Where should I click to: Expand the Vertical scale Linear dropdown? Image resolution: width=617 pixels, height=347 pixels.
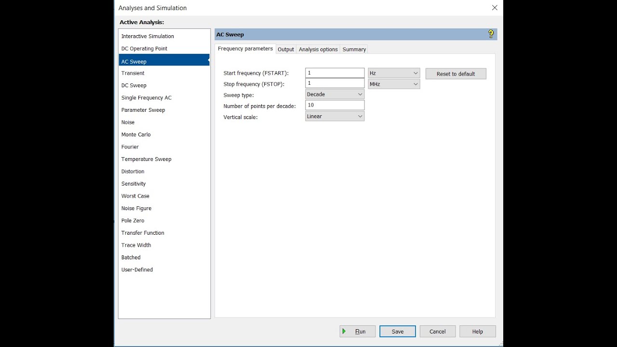335,116
